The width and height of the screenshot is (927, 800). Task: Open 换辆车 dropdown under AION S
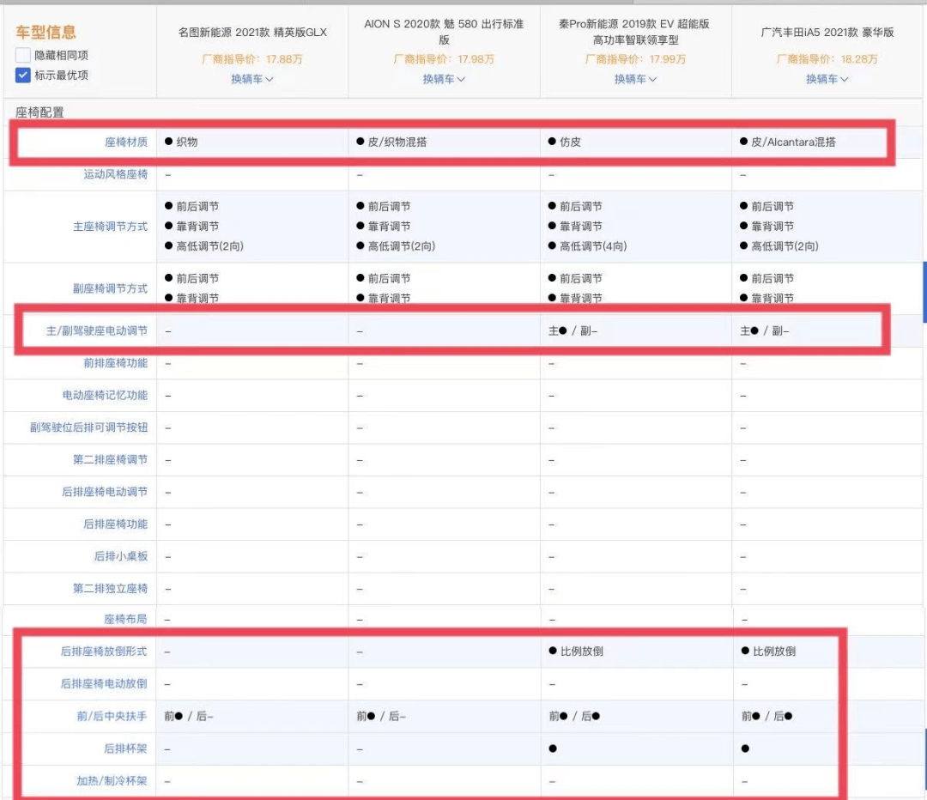click(x=444, y=79)
